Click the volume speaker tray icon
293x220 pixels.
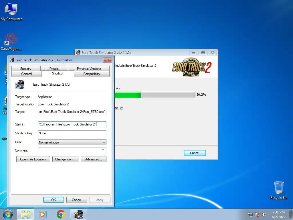point(264,215)
